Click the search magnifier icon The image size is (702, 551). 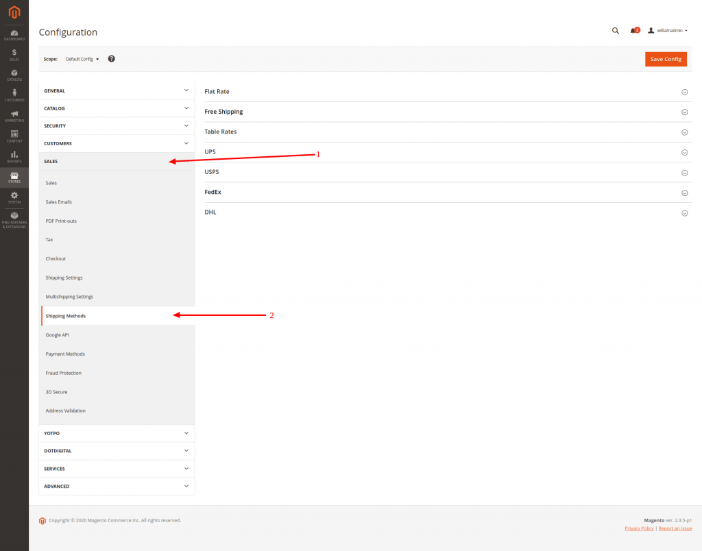[615, 31]
